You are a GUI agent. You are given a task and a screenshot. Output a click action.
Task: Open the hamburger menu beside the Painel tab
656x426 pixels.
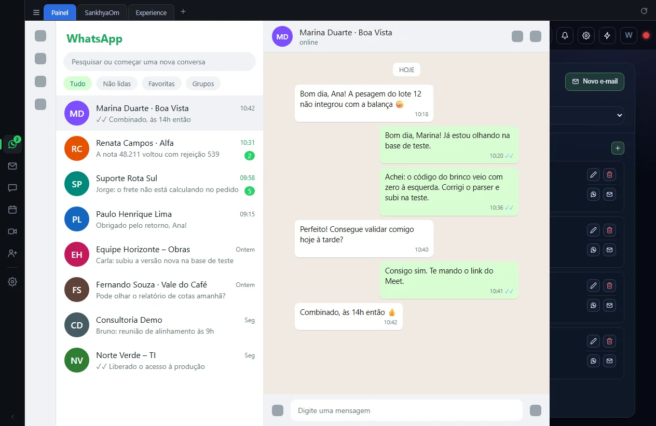pos(36,12)
